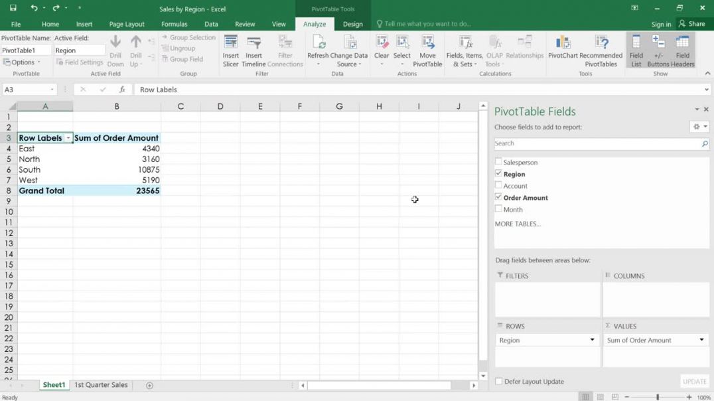Click the field Search box
This screenshot has width=714, height=401.
coord(601,143)
